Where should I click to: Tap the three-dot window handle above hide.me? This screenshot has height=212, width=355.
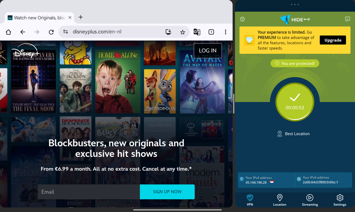click(295, 5)
